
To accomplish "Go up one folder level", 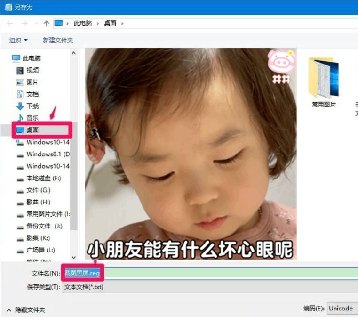I will (46, 23).
